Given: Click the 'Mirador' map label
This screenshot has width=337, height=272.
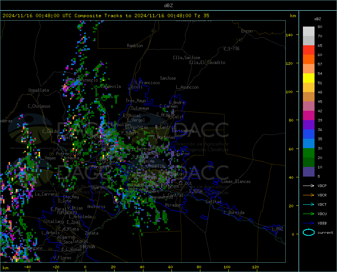Looking at the screenshot, I should pos(173,205).
